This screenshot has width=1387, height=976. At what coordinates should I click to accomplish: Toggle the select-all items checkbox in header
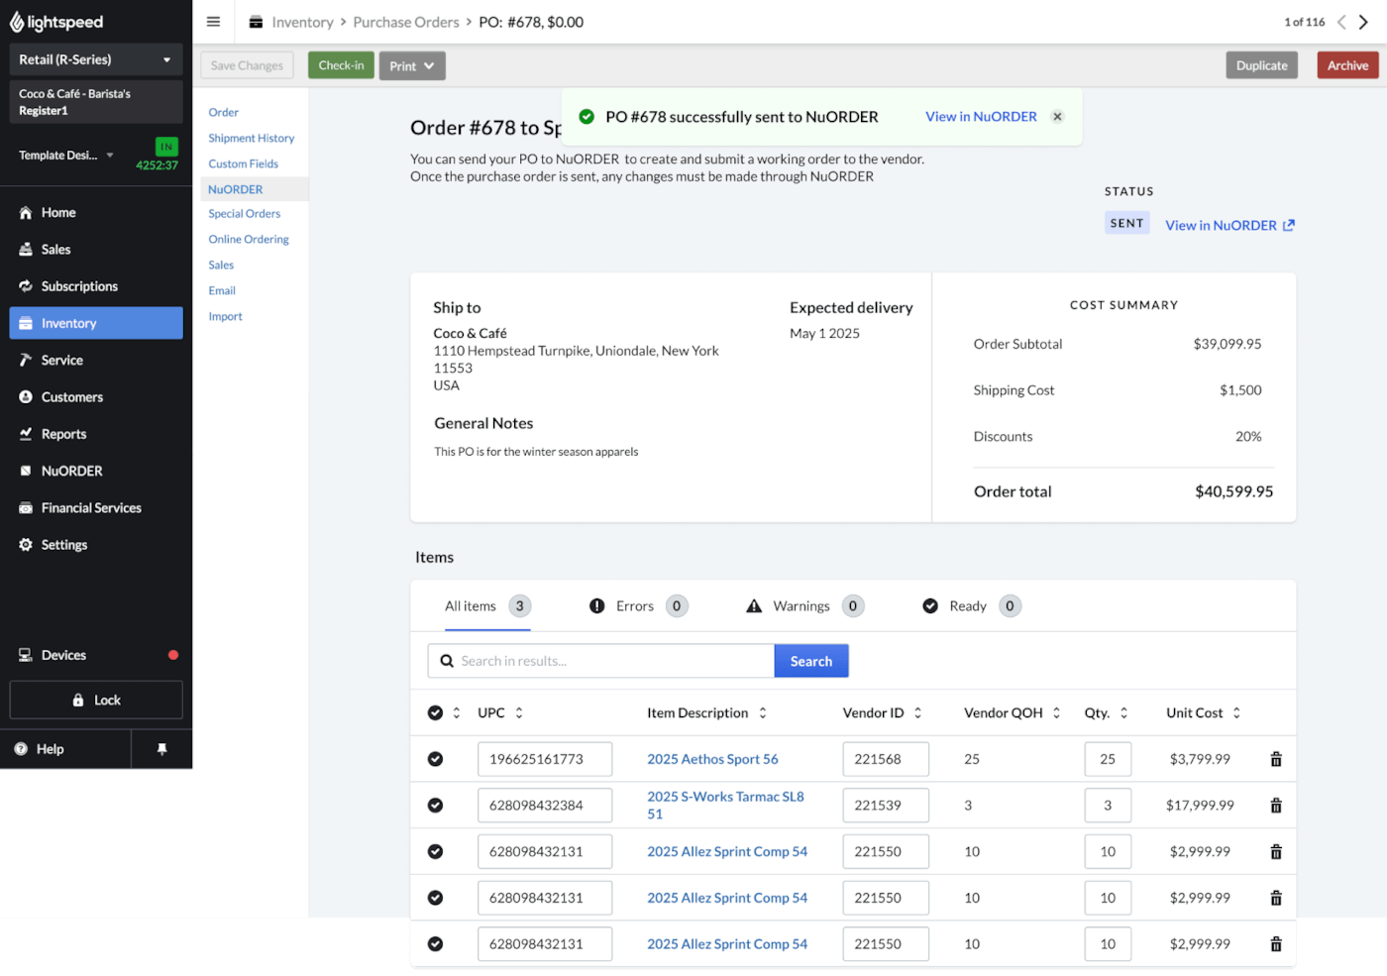pos(435,713)
